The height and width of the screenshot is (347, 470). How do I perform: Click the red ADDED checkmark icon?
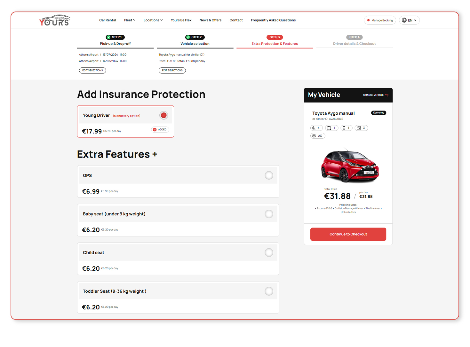155,130
